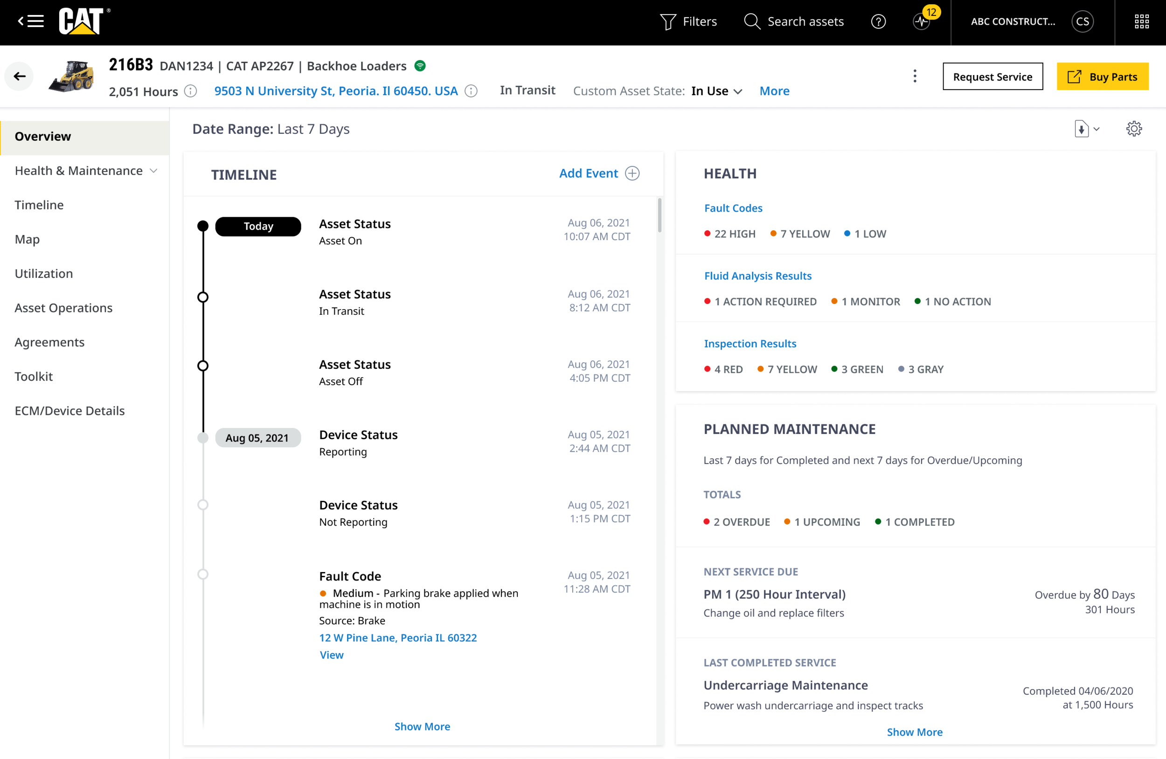Open the download export dropdown
The width and height of the screenshot is (1166, 759).
click(1086, 129)
